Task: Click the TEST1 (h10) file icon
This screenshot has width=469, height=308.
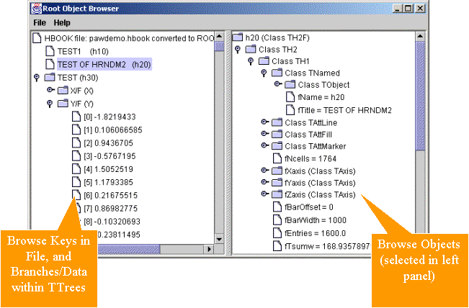Action: (50, 52)
